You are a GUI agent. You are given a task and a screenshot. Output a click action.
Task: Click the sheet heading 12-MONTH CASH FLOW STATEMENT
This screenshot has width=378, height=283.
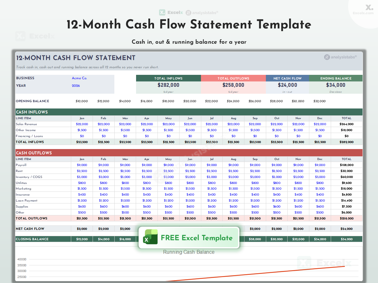coord(76,58)
